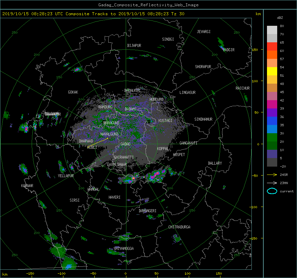Click the BIJAPUR city label
This screenshot has width=297, height=278.
click(x=134, y=46)
